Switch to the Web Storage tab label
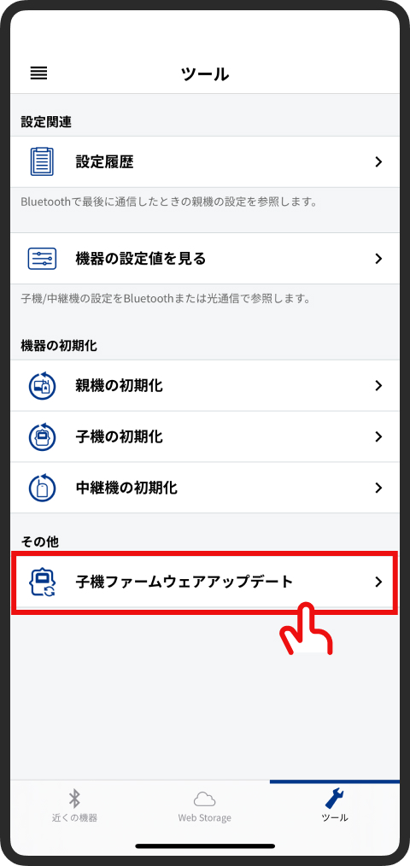 [204, 817]
